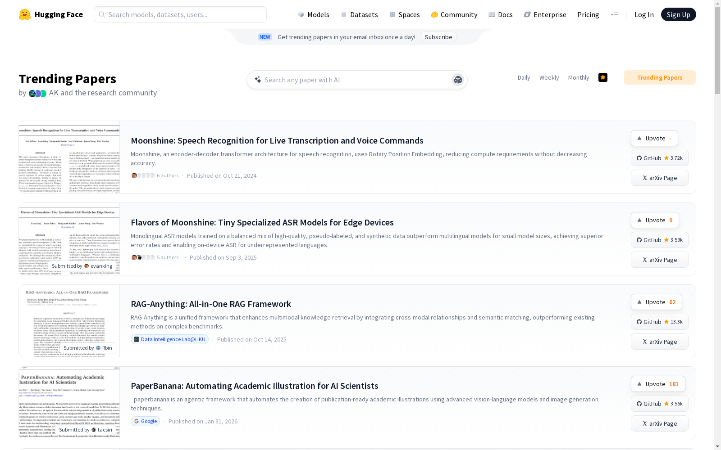
Task: Select the Monthly papers tab
Action: tap(578, 77)
